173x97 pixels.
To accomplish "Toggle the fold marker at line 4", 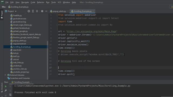I will point(57,25).
